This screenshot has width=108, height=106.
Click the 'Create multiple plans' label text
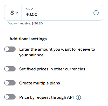click(39, 83)
